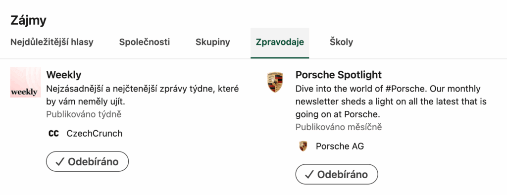The width and height of the screenshot is (507, 195).
Task: Click the Porsche Spotlight crest logo
Action: (x=275, y=82)
